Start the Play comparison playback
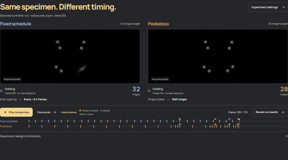This screenshot has width=288, height=160. pos(16,112)
